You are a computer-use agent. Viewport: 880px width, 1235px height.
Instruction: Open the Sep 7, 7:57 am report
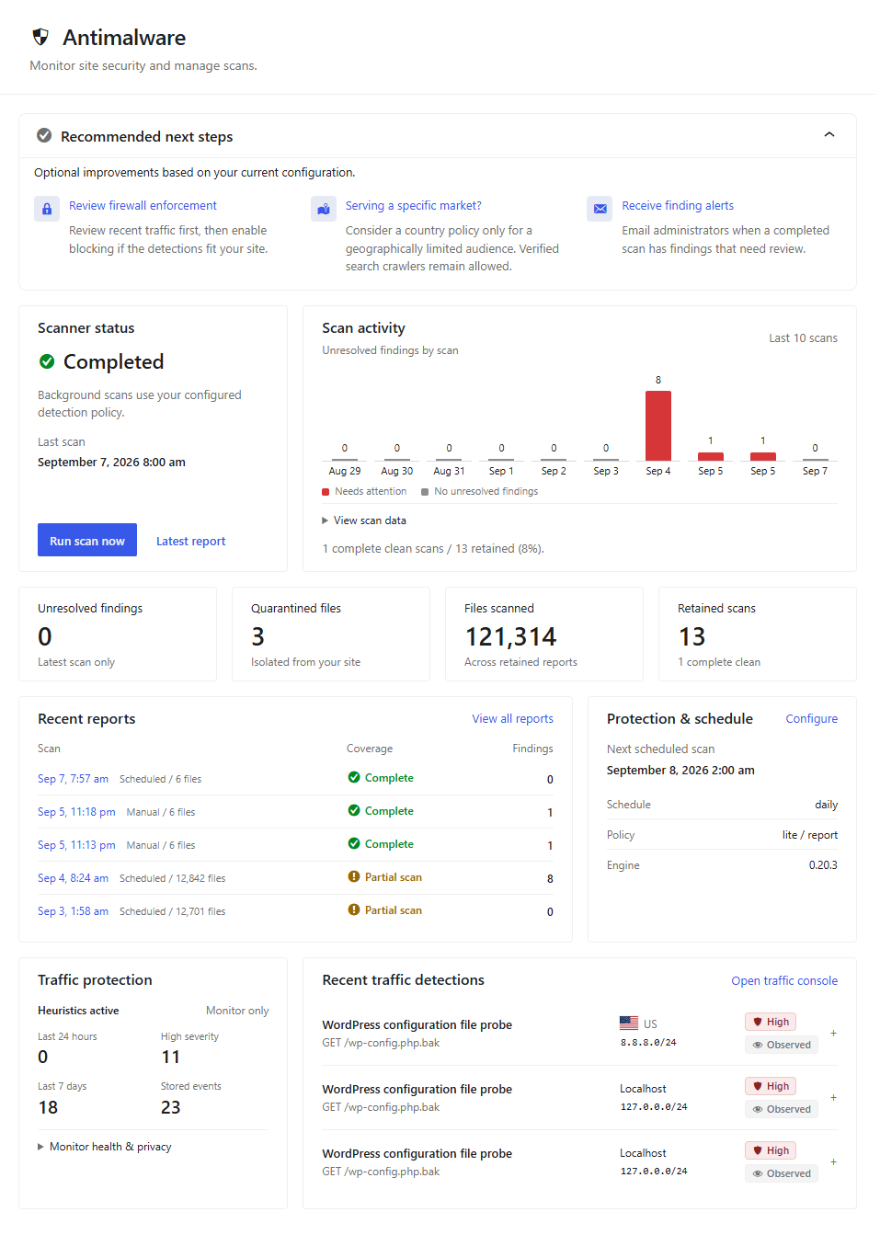(x=73, y=779)
